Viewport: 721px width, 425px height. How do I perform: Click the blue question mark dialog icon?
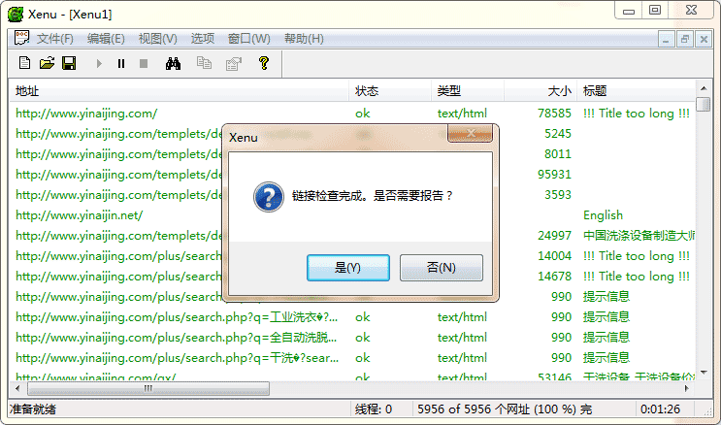(x=269, y=196)
